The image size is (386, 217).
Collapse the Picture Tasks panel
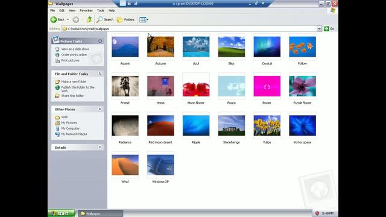point(100,41)
